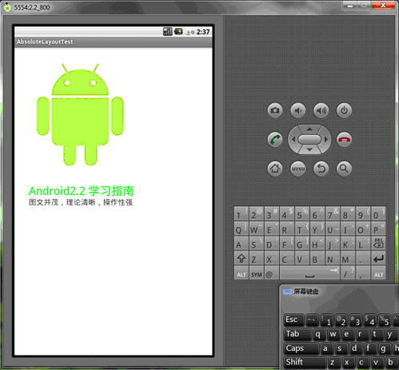The height and width of the screenshot is (370, 399).
Task: Click the Enter key on emulator keyboard
Action: [x=378, y=258]
